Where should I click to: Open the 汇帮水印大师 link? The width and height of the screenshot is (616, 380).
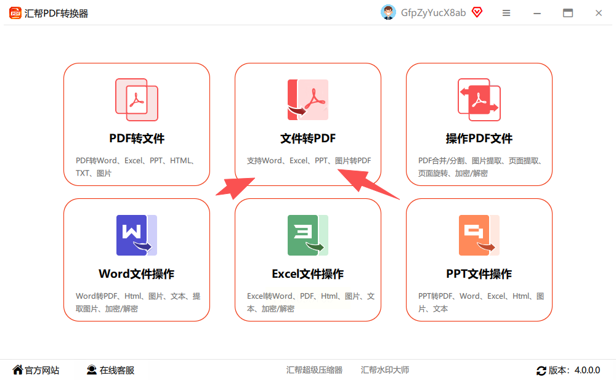click(385, 370)
